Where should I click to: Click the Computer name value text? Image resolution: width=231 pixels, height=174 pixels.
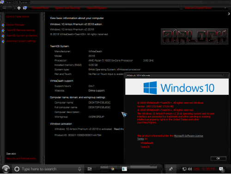(x=99, y=103)
